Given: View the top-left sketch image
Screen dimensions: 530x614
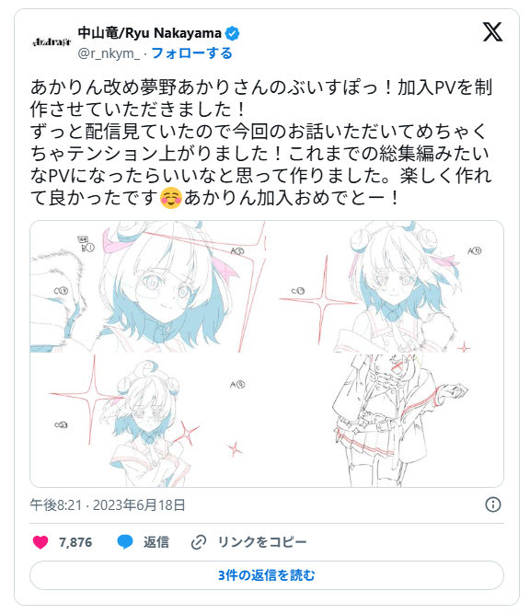Looking at the screenshot, I should pos(148,286).
